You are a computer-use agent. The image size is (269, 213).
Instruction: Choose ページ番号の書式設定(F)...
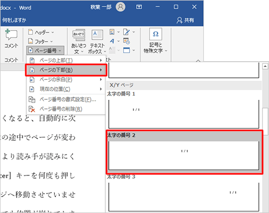66,99
